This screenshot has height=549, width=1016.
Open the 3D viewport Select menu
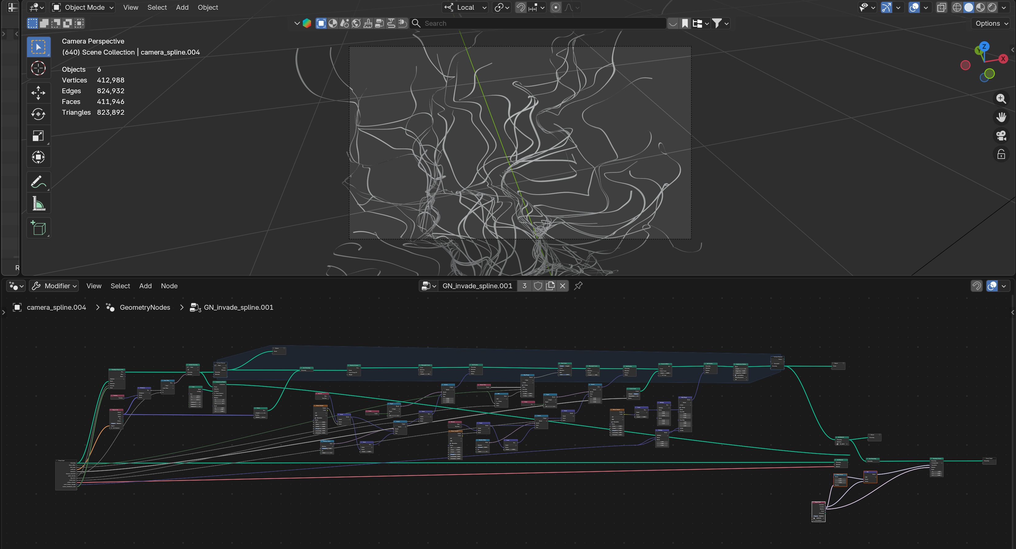point(157,7)
